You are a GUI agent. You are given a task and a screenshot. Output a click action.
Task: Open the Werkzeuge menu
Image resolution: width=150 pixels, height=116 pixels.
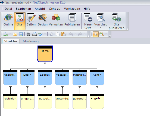72,9
